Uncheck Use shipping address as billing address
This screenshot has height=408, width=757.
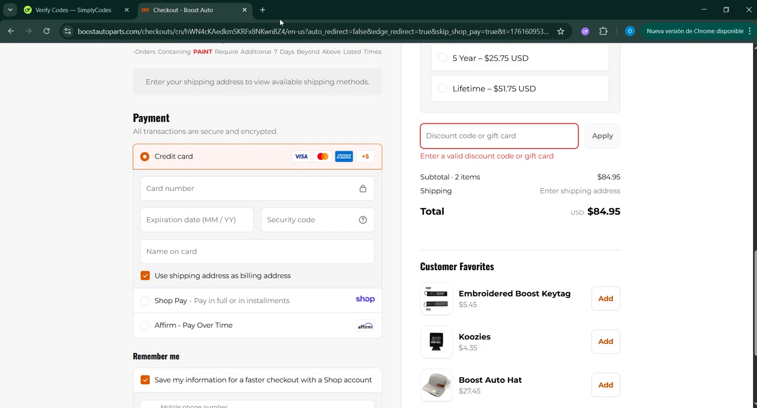pos(145,276)
